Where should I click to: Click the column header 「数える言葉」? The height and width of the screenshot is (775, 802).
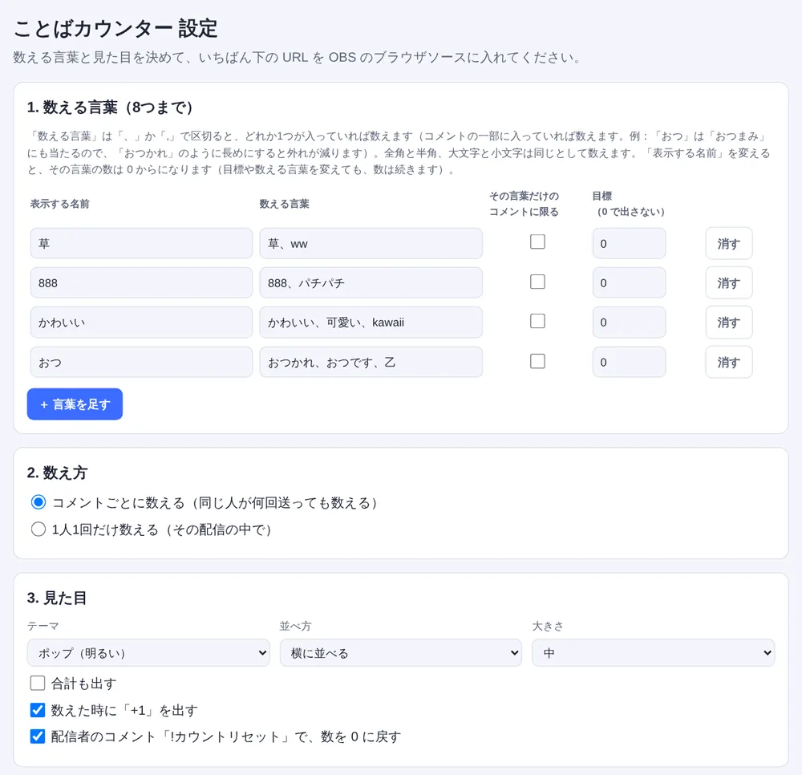(x=285, y=204)
